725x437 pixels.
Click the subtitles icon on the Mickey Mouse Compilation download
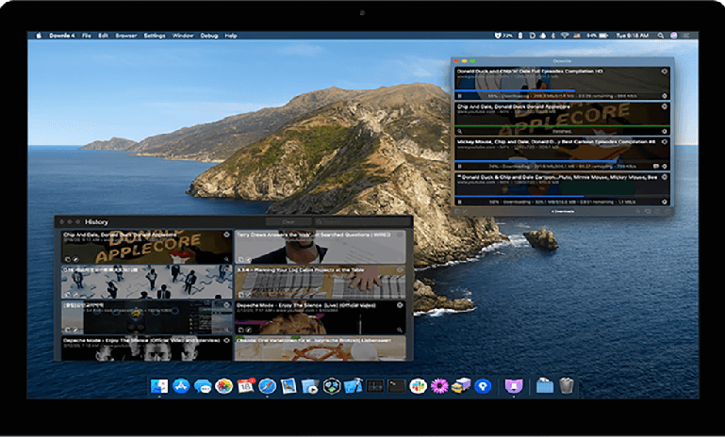(655, 167)
